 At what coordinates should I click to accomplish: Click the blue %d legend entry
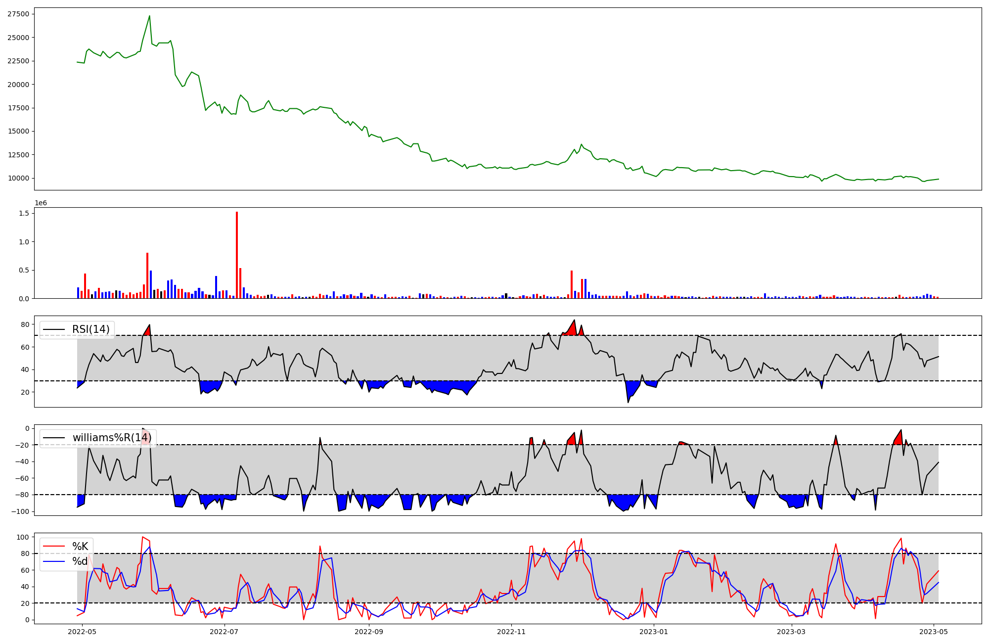[x=80, y=561]
